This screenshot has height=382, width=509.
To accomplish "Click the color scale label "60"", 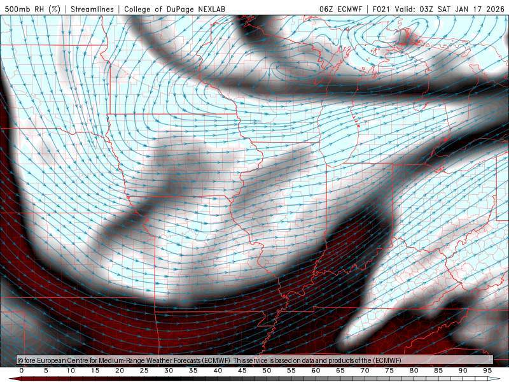I will pyautogui.click(x=316, y=371).
